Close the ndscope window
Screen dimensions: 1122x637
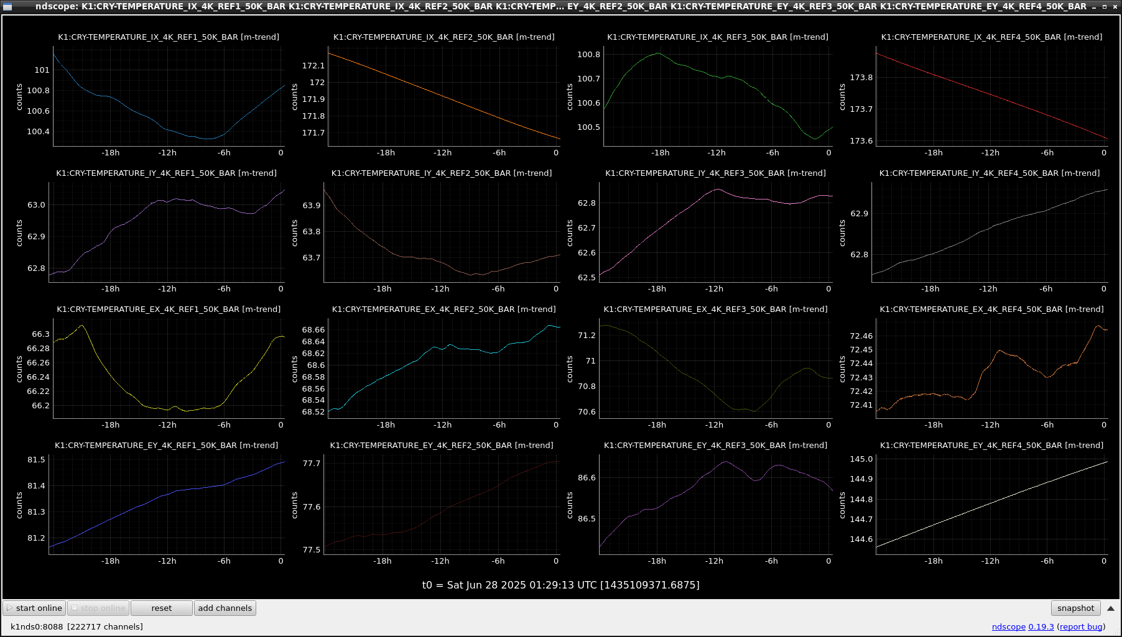pyautogui.click(x=1114, y=6)
